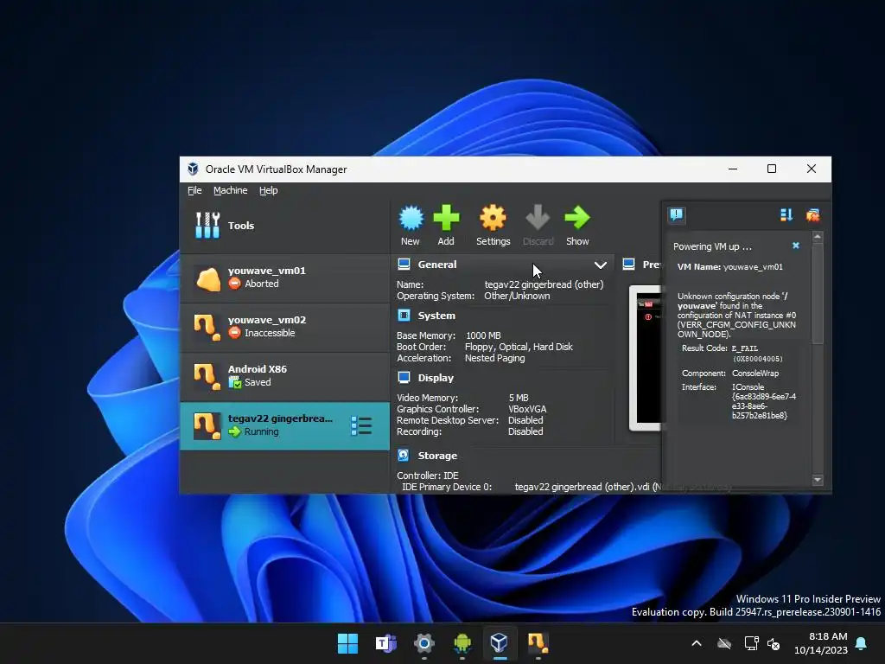This screenshot has height=664, width=885.
Task: Click the YouWave taskbar icon
Action: 538,643
